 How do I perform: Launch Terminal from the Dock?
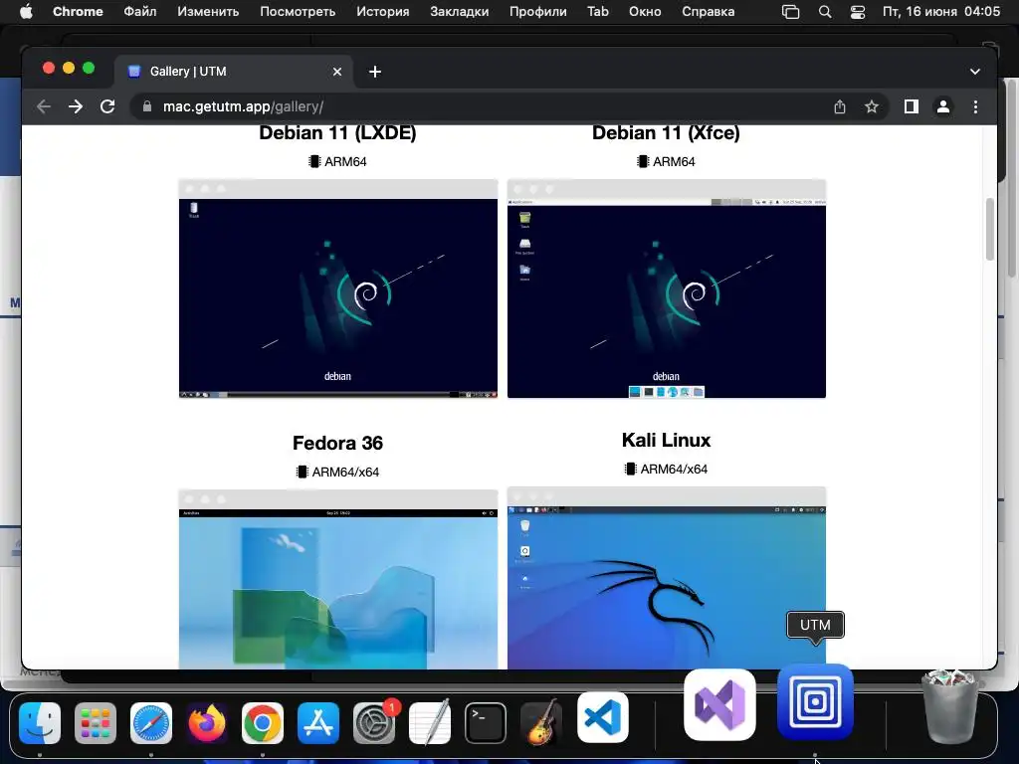pos(486,722)
